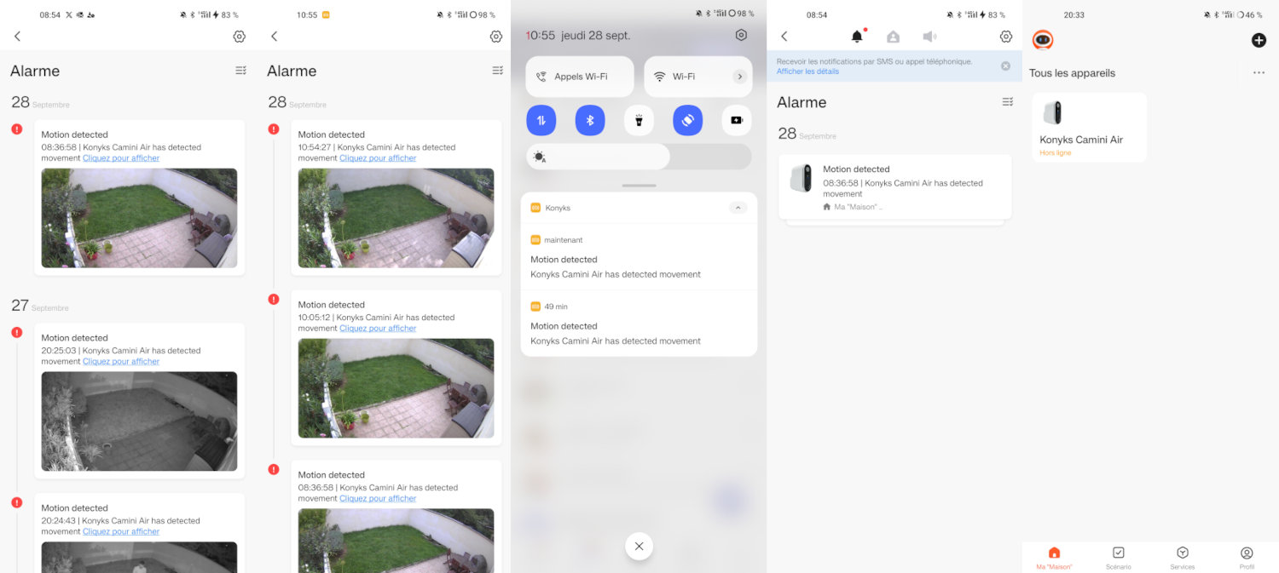The width and height of the screenshot is (1279, 573).
Task: Open 'Cliquez pour afficher' link for 20:24:43 event
Action: tap(121, 531)
